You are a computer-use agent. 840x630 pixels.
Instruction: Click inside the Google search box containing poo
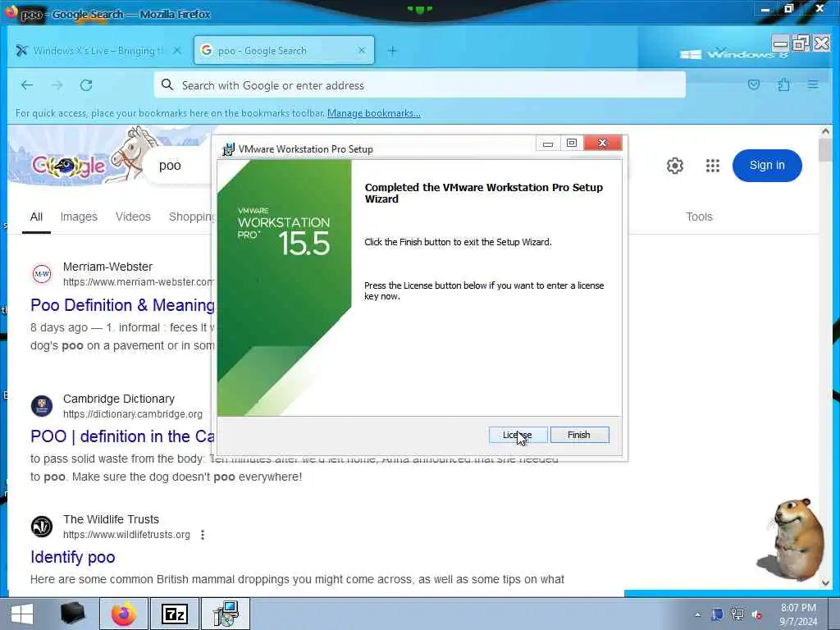tap(177, 166)
